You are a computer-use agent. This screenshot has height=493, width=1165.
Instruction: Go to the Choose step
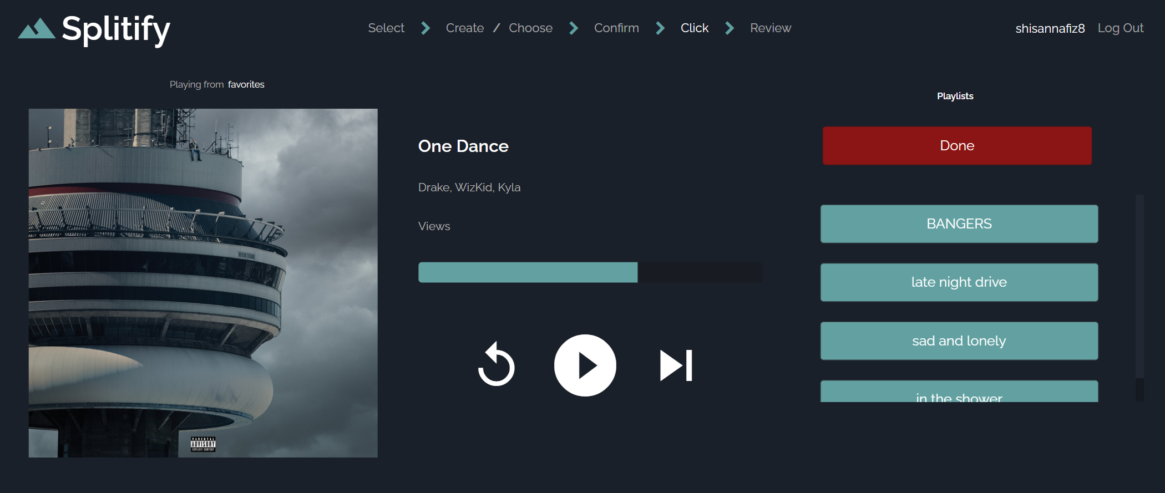click(x=530, y=28)
